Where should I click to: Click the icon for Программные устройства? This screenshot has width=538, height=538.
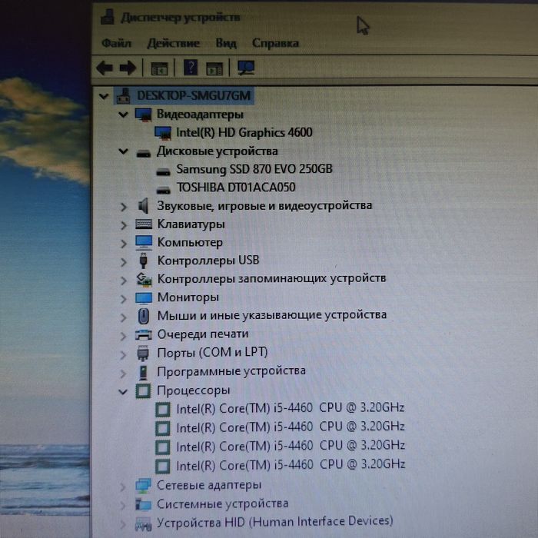point(144,372)
